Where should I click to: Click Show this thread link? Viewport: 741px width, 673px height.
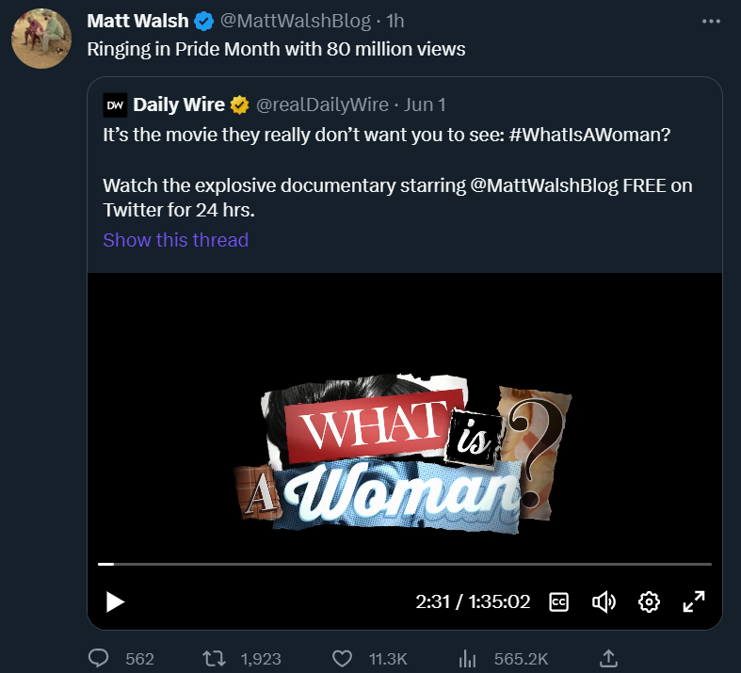pyautogui.click(x=175, y=240)
